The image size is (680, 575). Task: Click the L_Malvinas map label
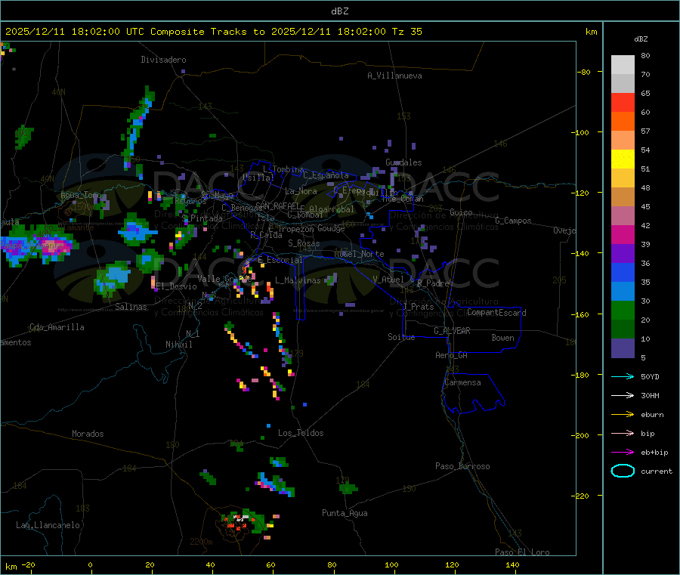298,280
